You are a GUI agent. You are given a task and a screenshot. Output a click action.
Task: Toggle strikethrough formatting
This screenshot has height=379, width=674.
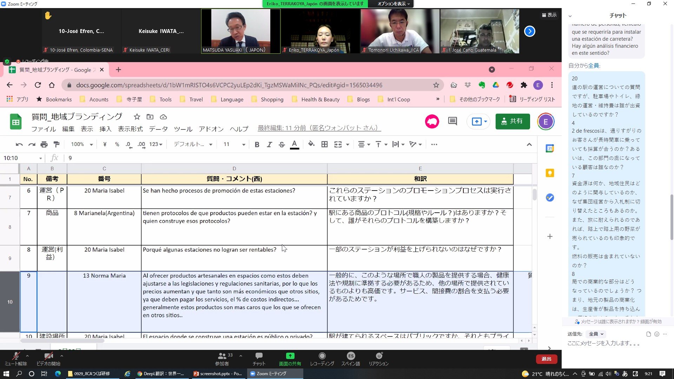282,144
